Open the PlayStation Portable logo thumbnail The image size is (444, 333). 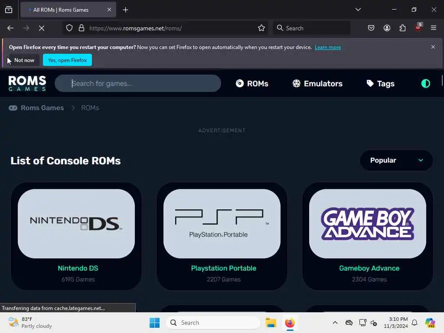pos(222,224)
